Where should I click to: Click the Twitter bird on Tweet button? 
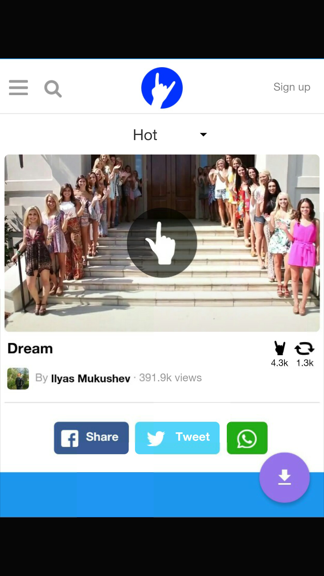coord(156,438)
